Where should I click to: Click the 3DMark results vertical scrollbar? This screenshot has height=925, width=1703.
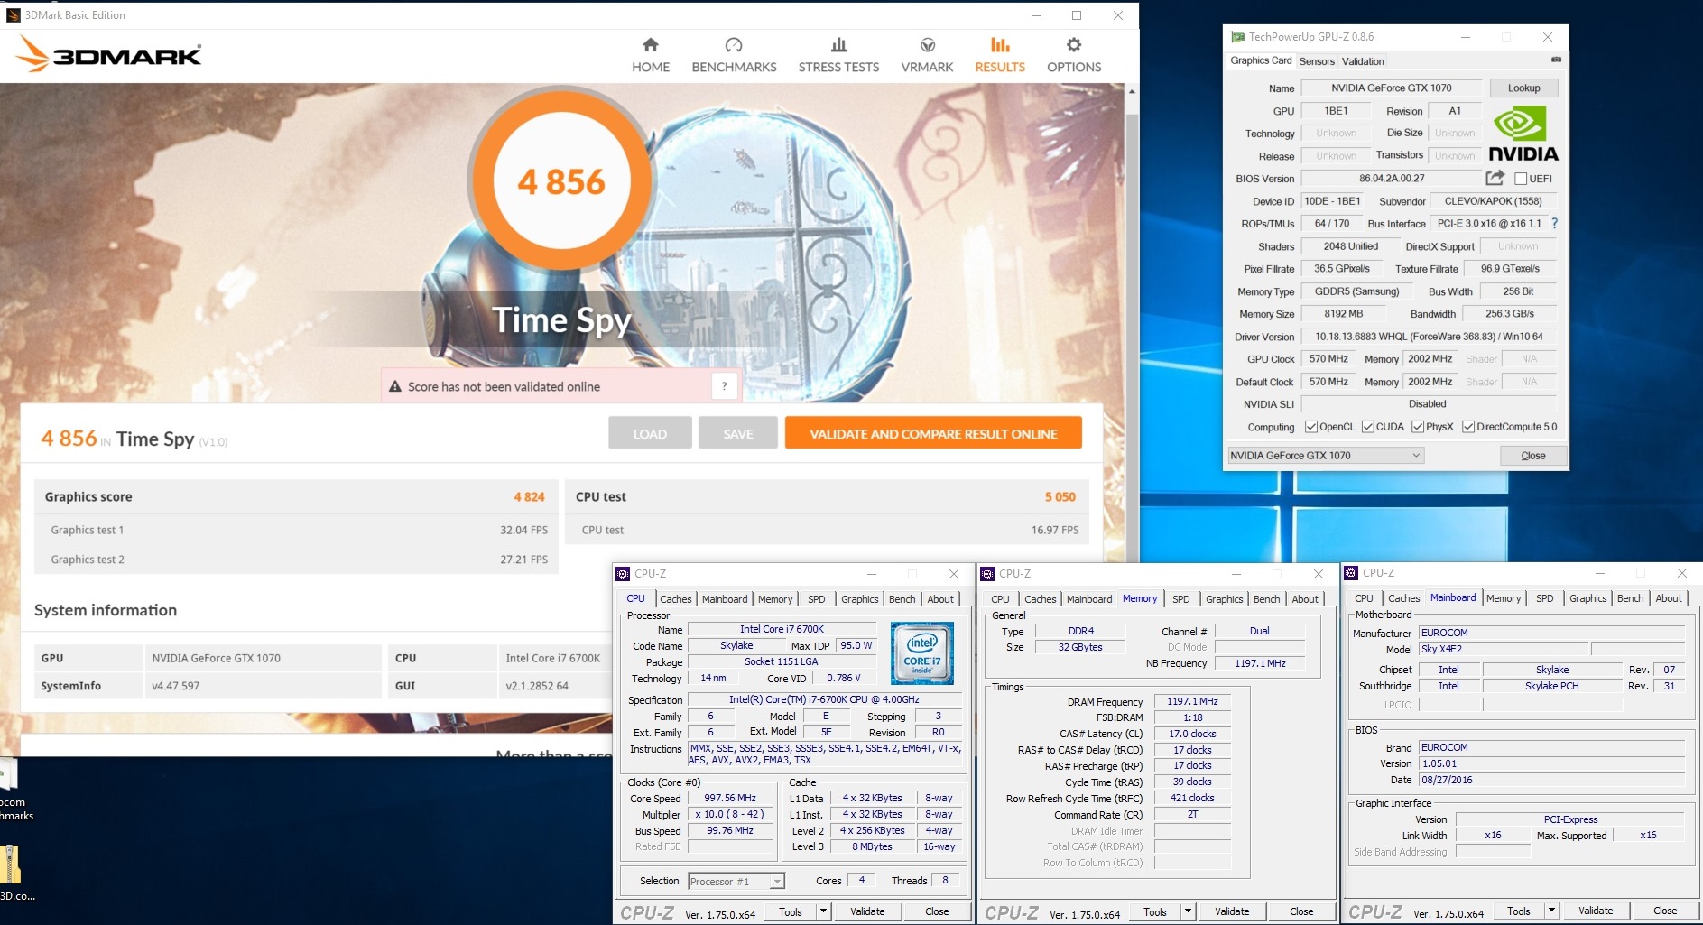pyautogui.click(x=1132, y=361)
